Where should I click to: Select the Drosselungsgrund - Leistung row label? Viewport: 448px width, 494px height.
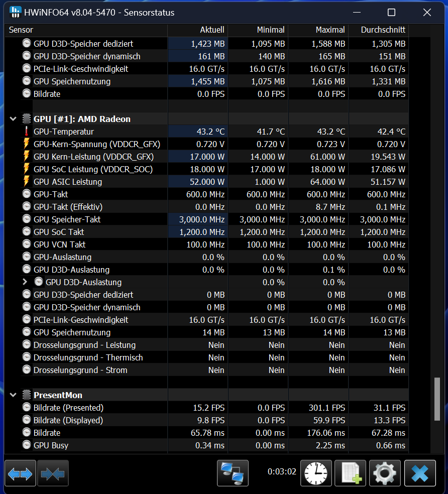(x=84, y=345)
